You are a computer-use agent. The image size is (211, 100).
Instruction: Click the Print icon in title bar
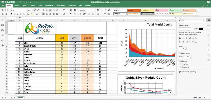tap(26, 2)
